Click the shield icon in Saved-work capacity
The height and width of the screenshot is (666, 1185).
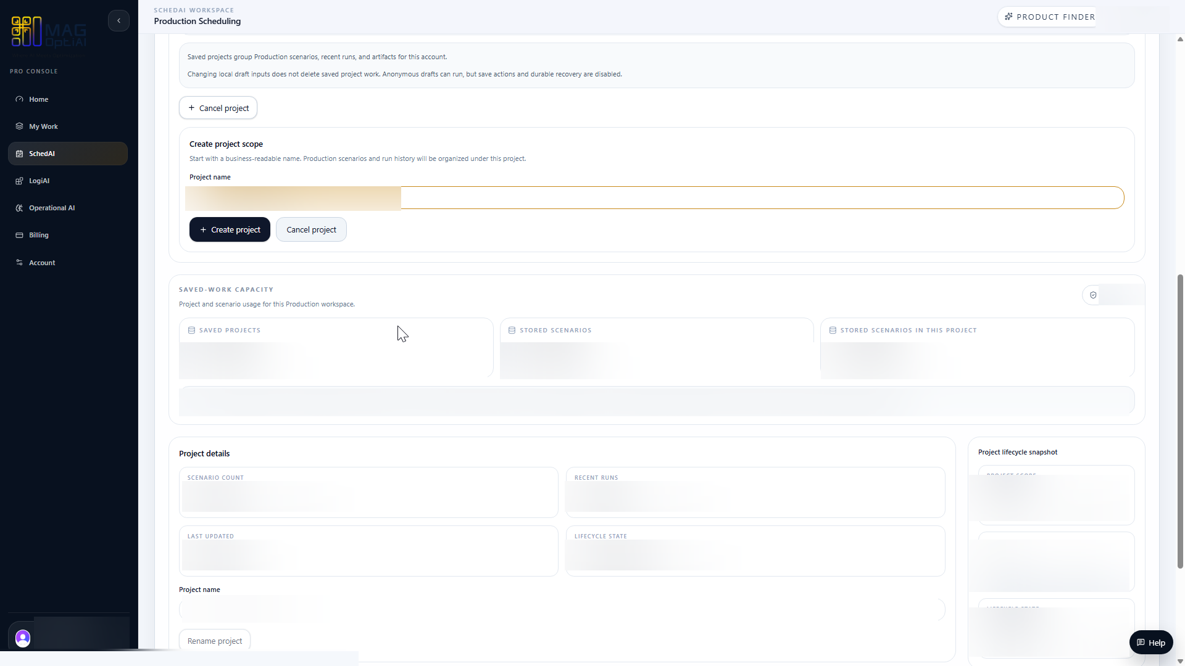pos(1093,295)
